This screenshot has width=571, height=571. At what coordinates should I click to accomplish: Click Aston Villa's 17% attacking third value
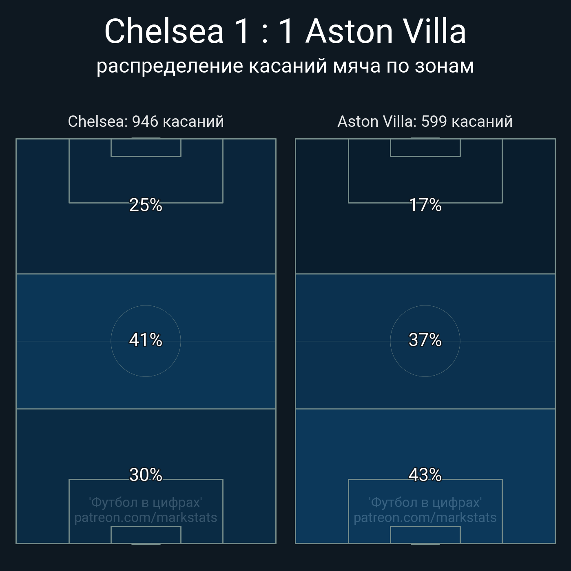pyautogui.click(x=425, y=205)
